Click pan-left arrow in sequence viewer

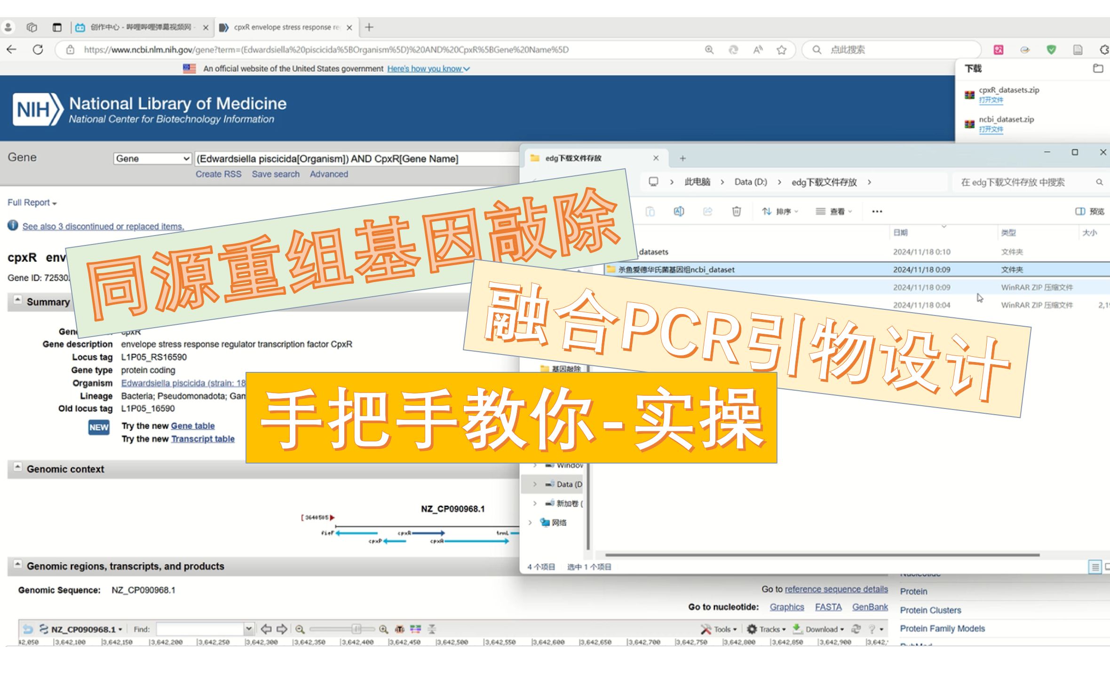(x=266, y=629)
